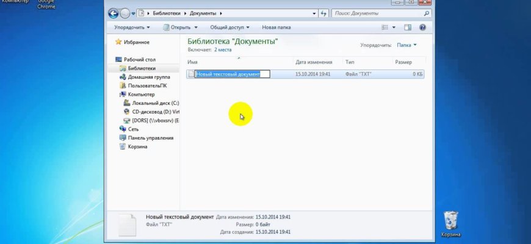Open the Упорядочить dropdown menu

132,27
